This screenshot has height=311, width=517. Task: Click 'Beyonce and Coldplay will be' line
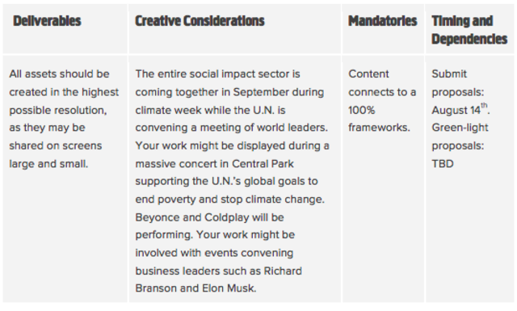(x=209, y=217)
